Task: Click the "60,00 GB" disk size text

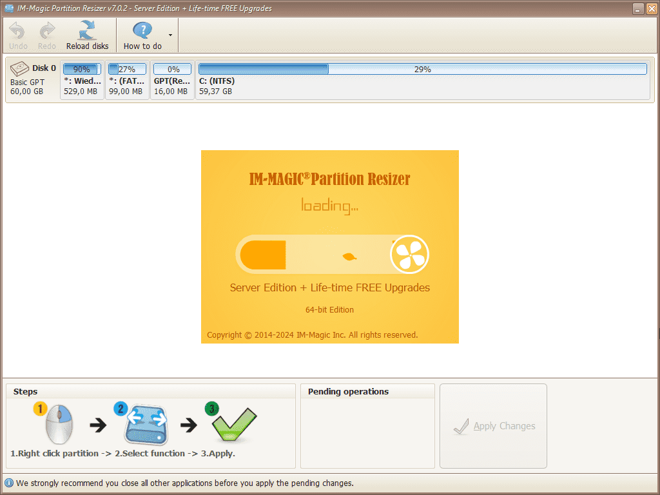Action: tap(26, 92)
